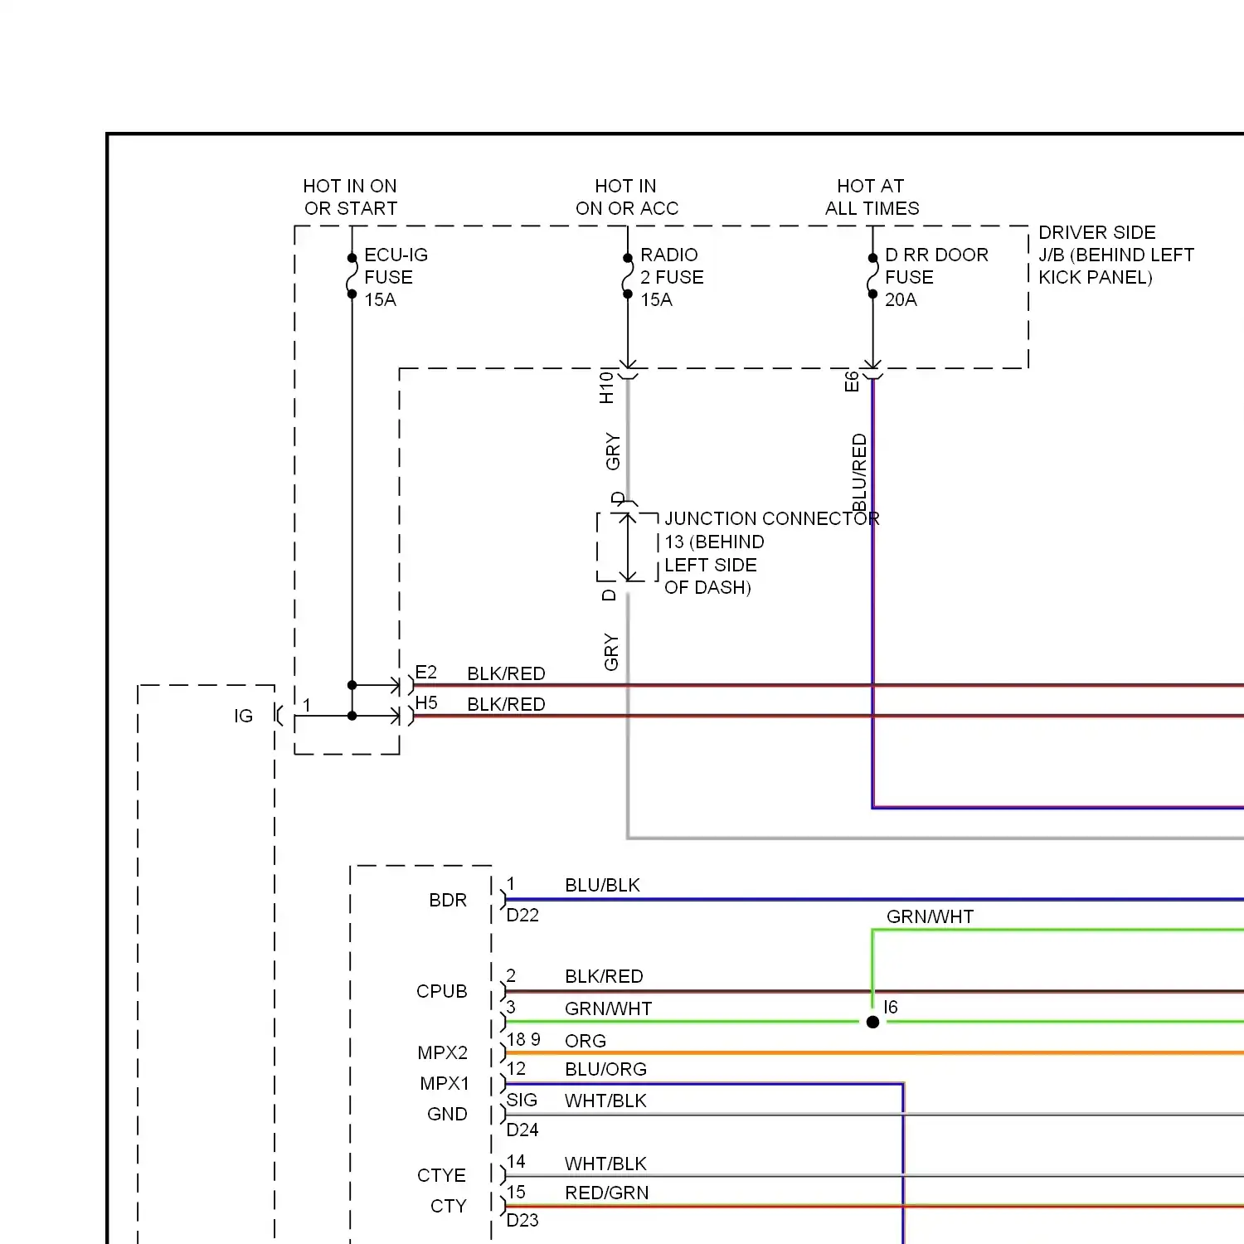Select the JUNCTION CONNECTOR 13 description text
The width and height of the screenshot is (1244, 1244).
[x=772, y=552]
